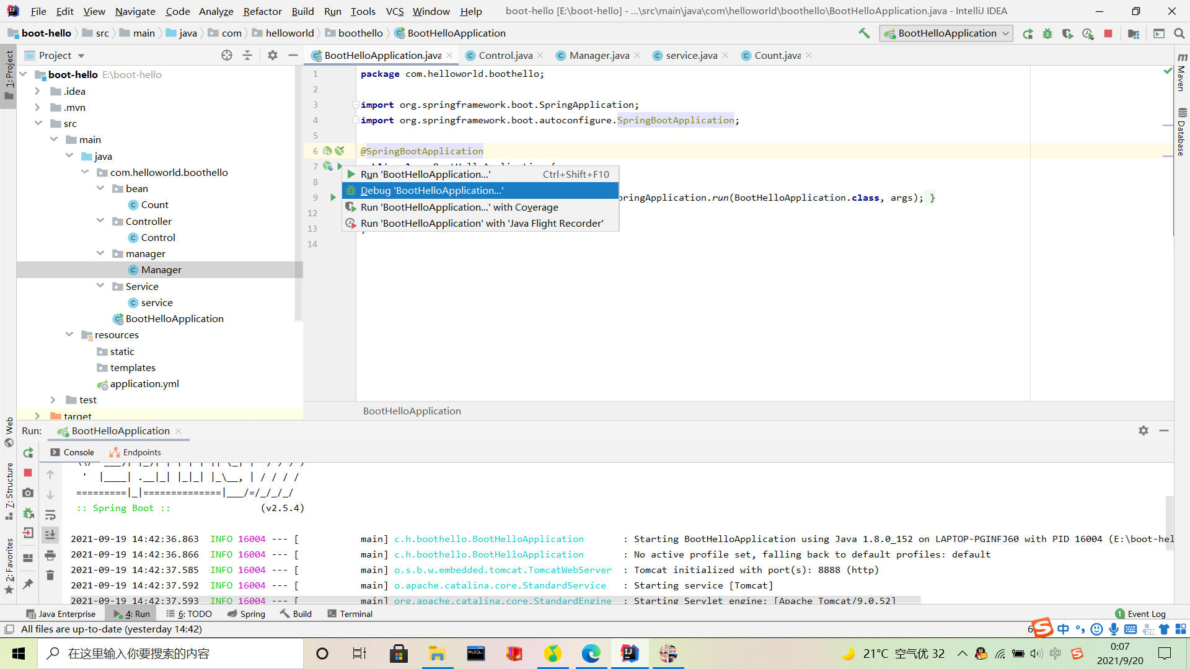Run with Coverage using the shield icon

[1068, 34]
